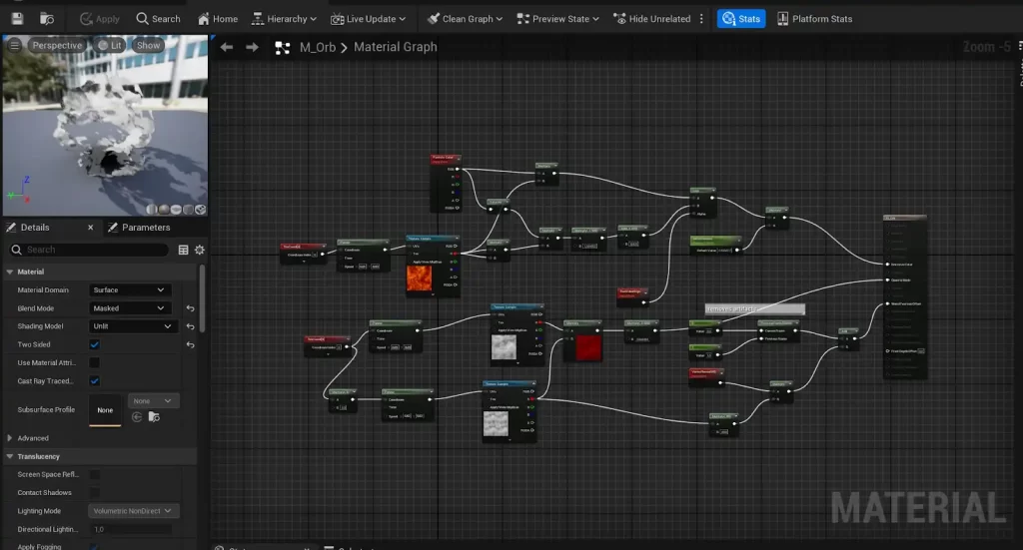This screenshot has height=550, width=1023.
Task: Enable Use Material Attributes checkbox
Action: tap(95, 362)
